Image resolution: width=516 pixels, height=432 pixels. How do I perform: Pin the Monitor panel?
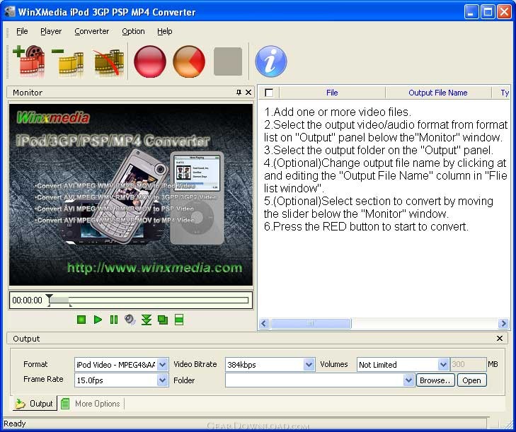tap(239, 93)
